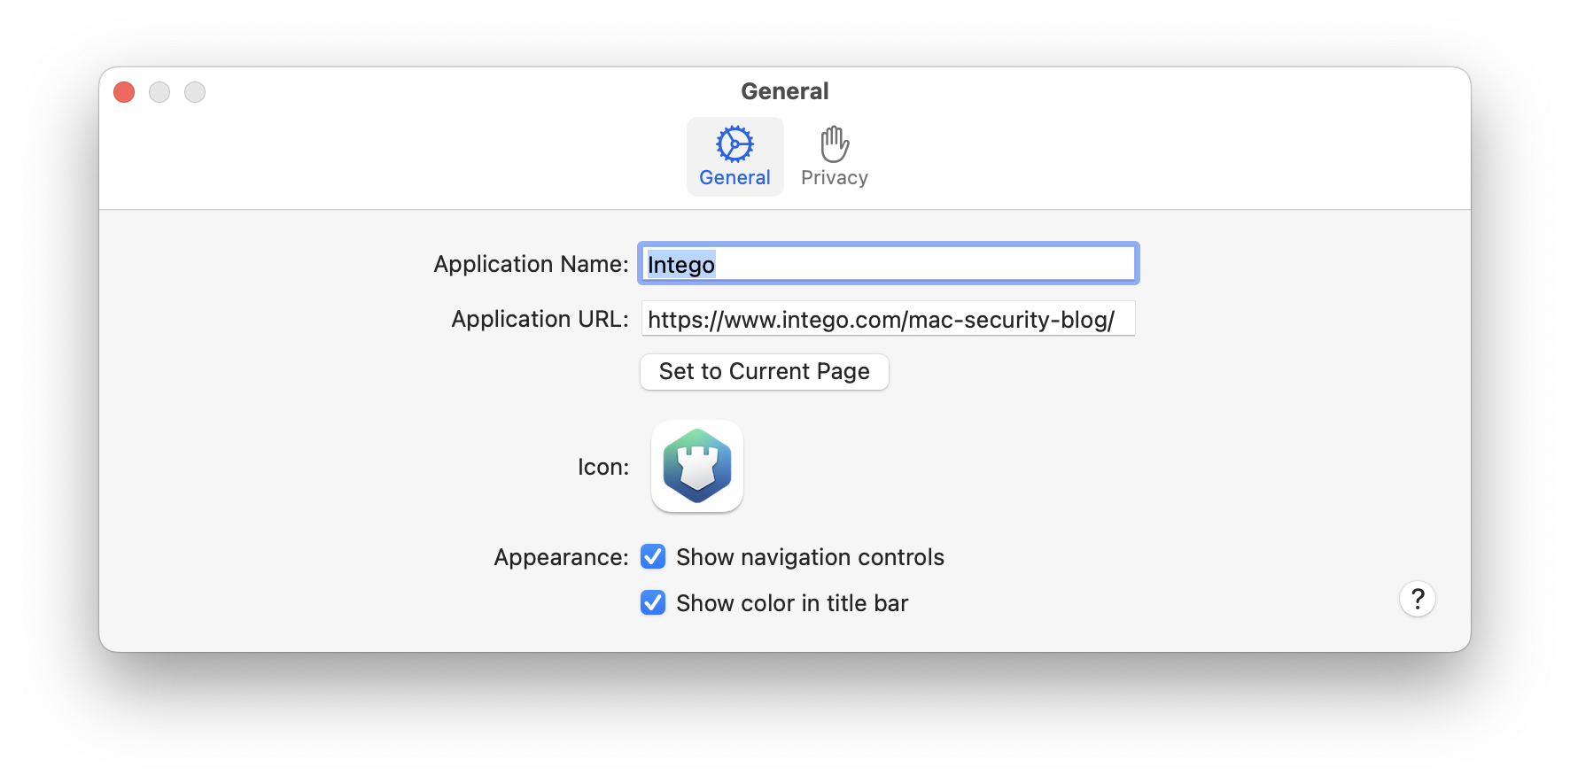Image resolution: width=1570 pixels, height=783 pixels.
Task: Click the "Appearance:" section label
Action: [561, 557]
